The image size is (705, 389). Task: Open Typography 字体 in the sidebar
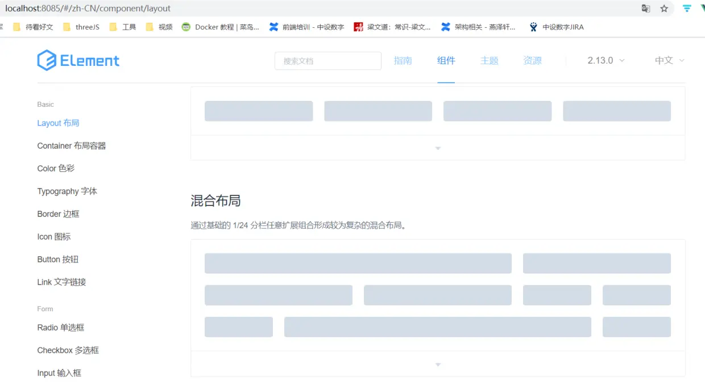tap(67, 191)
